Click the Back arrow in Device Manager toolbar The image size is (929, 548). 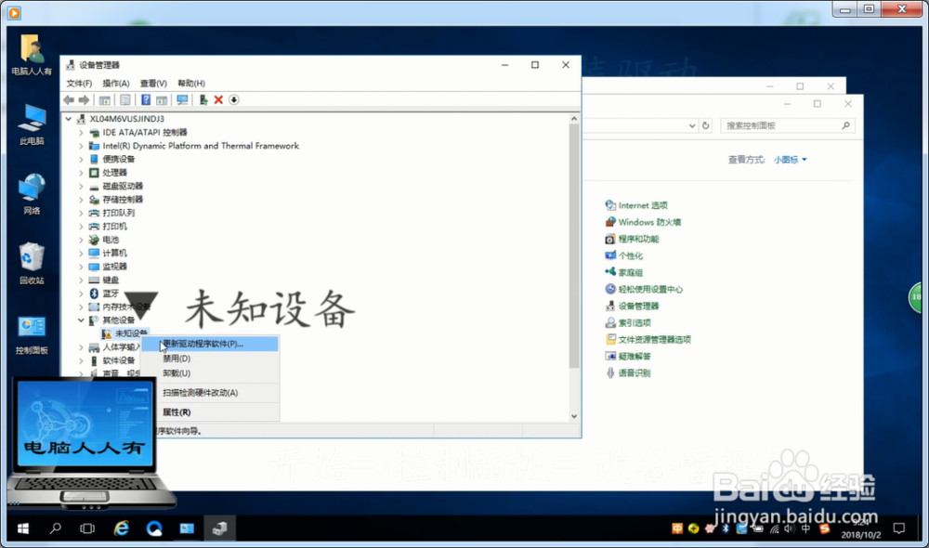pyautogui.click(x=69, y=100)
